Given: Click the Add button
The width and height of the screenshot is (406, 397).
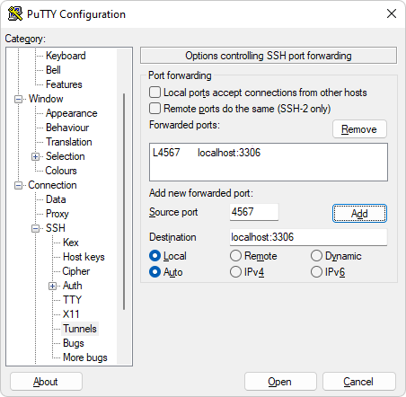Looking at the screenshot, I should 359,214.
